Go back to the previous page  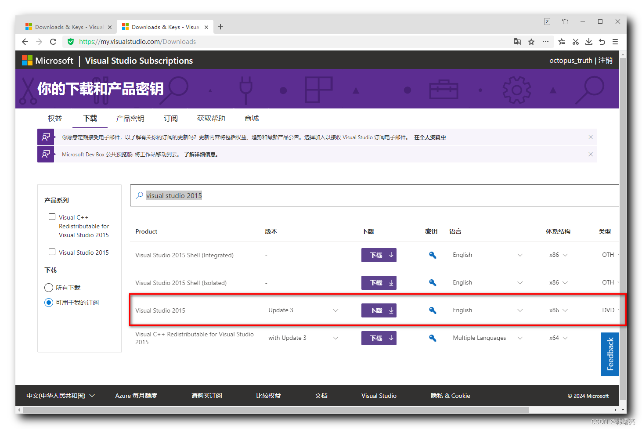(x=25, y=42)
